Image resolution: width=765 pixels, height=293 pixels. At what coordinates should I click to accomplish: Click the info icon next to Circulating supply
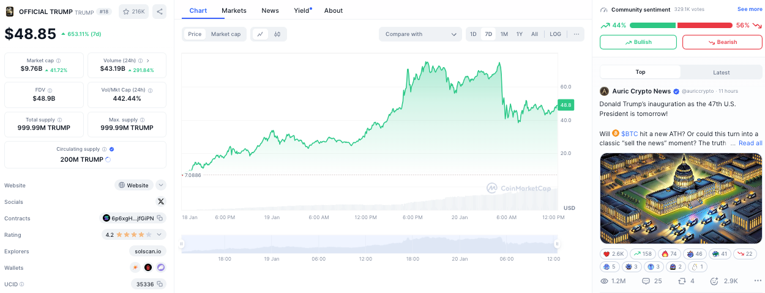105,149
